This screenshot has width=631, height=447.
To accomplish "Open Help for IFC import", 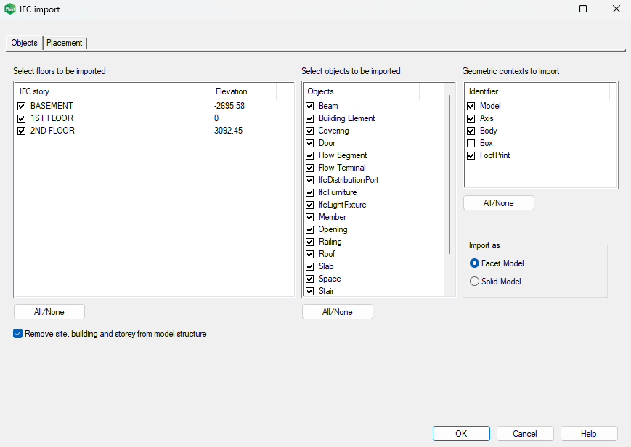I will tap(588, 434).
